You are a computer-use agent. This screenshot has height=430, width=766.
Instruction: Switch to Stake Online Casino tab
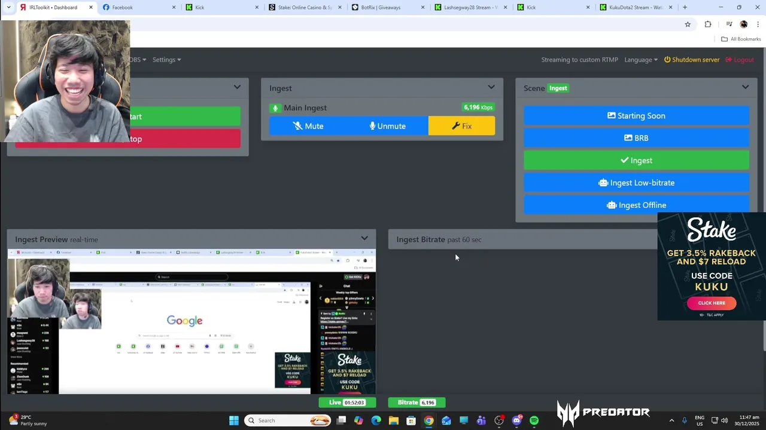click(305, 7)
